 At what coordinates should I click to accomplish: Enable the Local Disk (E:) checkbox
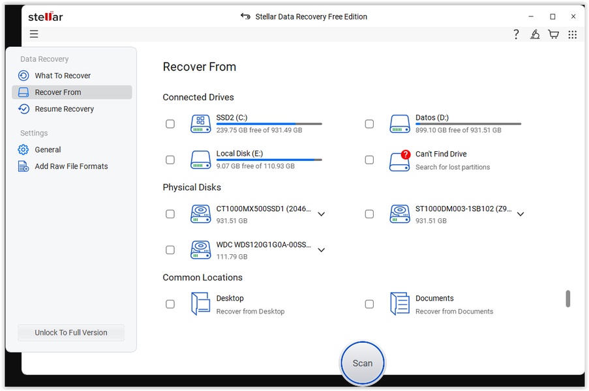[170, 160]
